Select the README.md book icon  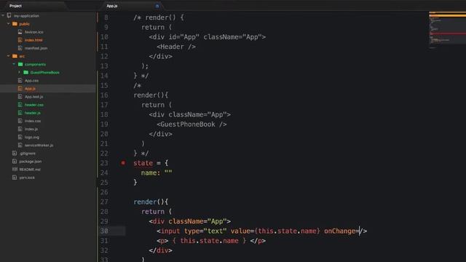(15, 170)
